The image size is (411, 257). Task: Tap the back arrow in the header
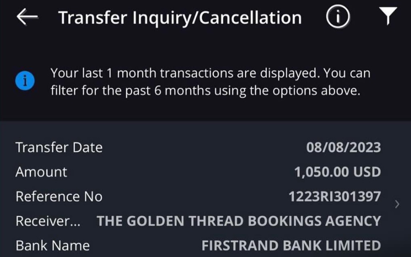pos(27,18)
